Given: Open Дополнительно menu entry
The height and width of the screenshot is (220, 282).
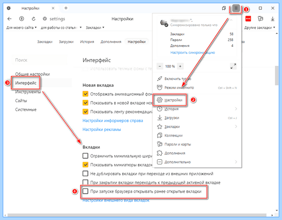Looking at the screenshot, I should coord(197,162).
